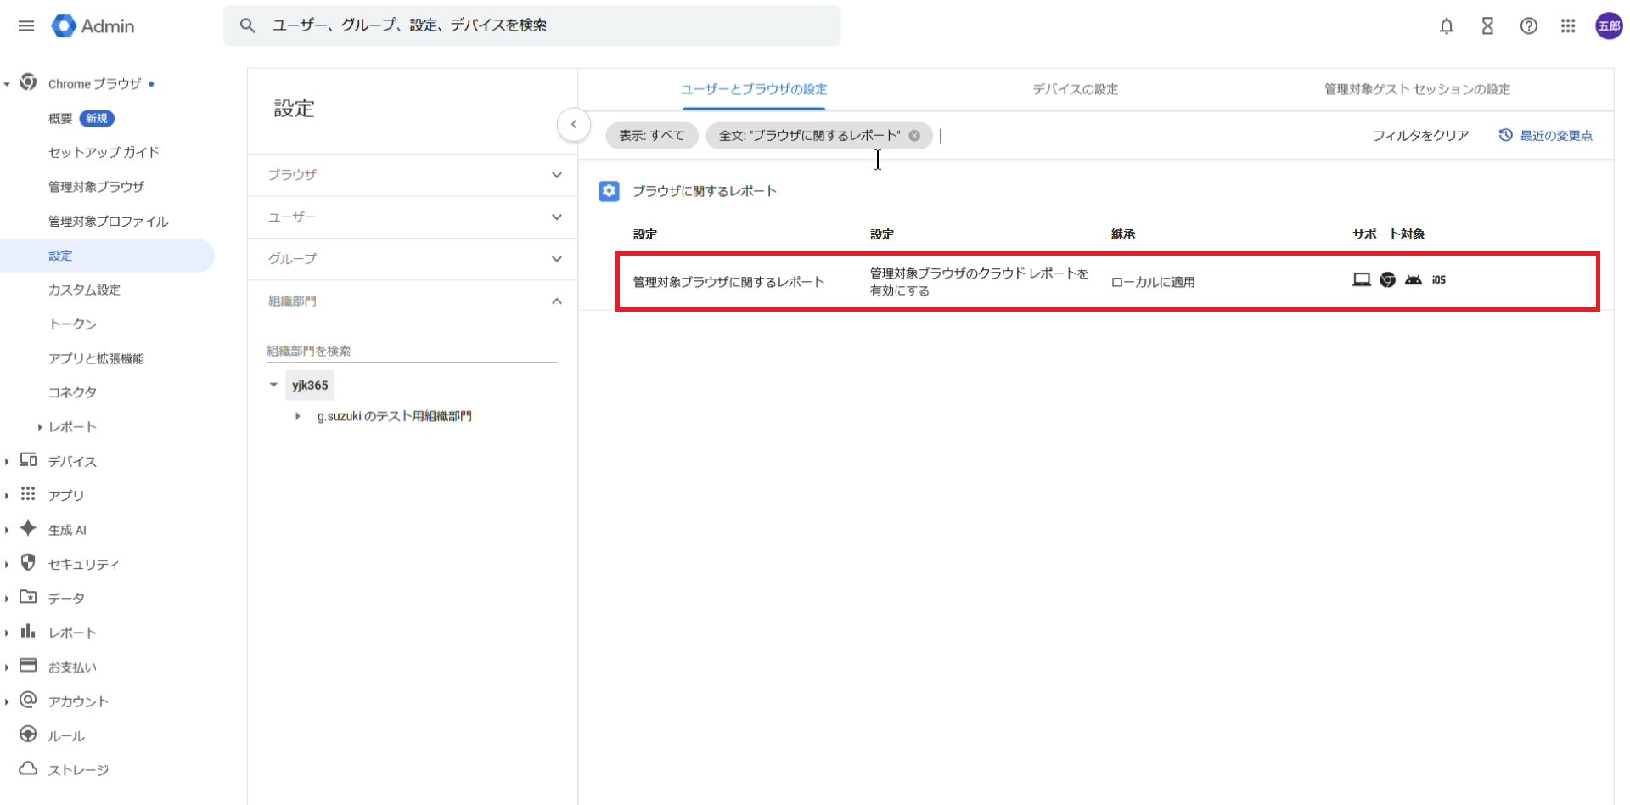The height and width of the screenshot is (805, 1630).
Task: Open 最近の変更点 link
Action: (1546, 136)
